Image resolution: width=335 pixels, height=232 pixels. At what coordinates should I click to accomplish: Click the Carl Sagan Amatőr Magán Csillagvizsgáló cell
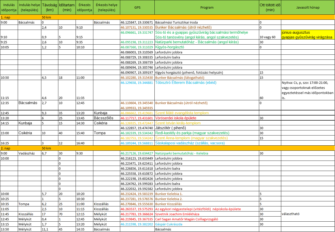[x=187, y=219]
